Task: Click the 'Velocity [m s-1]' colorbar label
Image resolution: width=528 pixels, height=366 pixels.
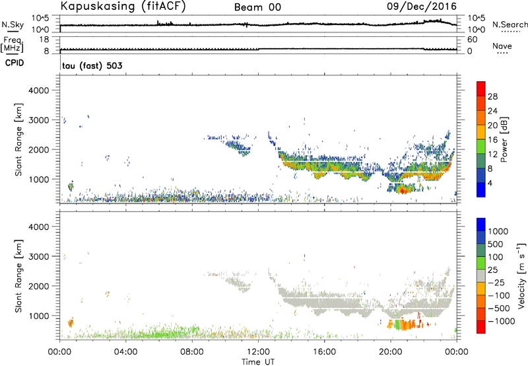Action: click(521, 275)
